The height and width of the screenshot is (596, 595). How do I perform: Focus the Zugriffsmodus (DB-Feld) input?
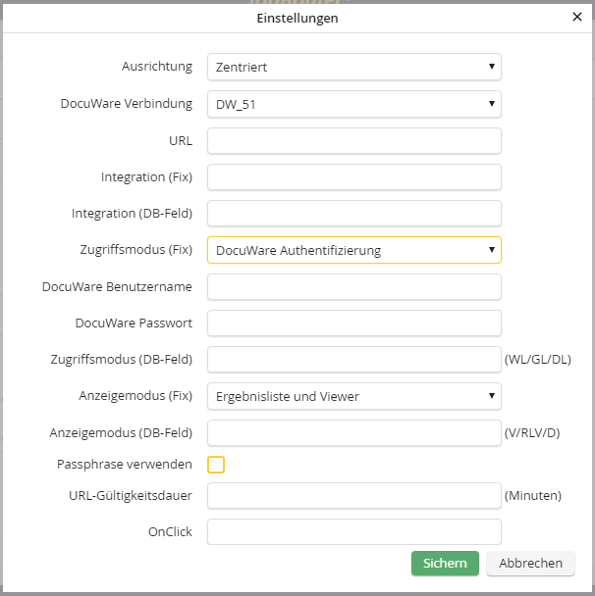tap(353, 360)
